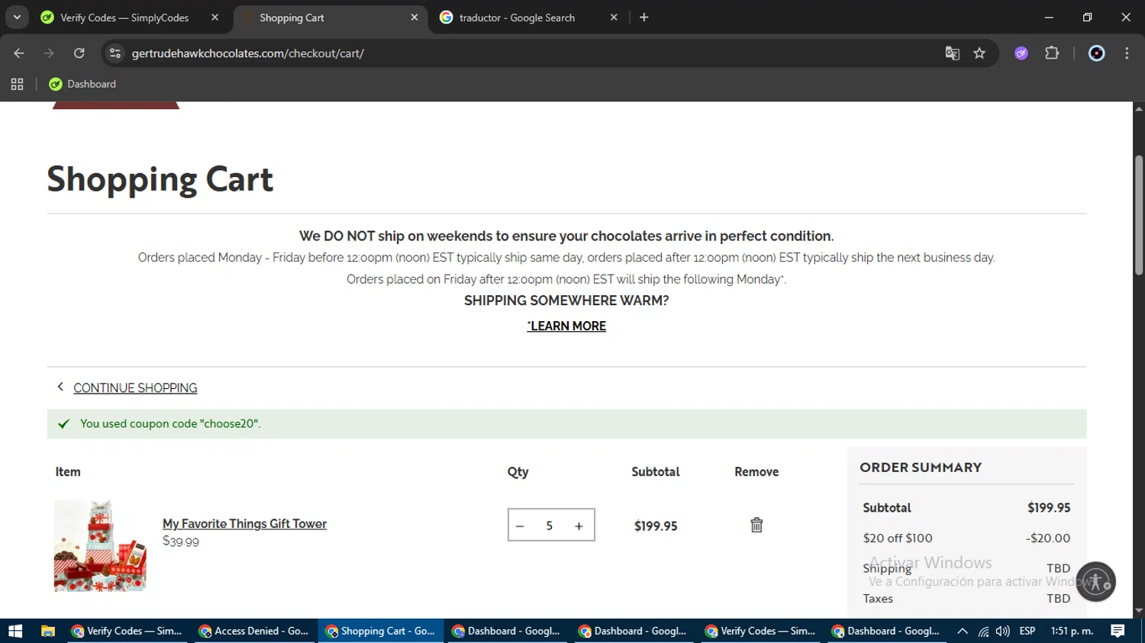Reload the current page
This screenshot has width=1145, height=643.
pyautogui.click(x=79, y=53)
